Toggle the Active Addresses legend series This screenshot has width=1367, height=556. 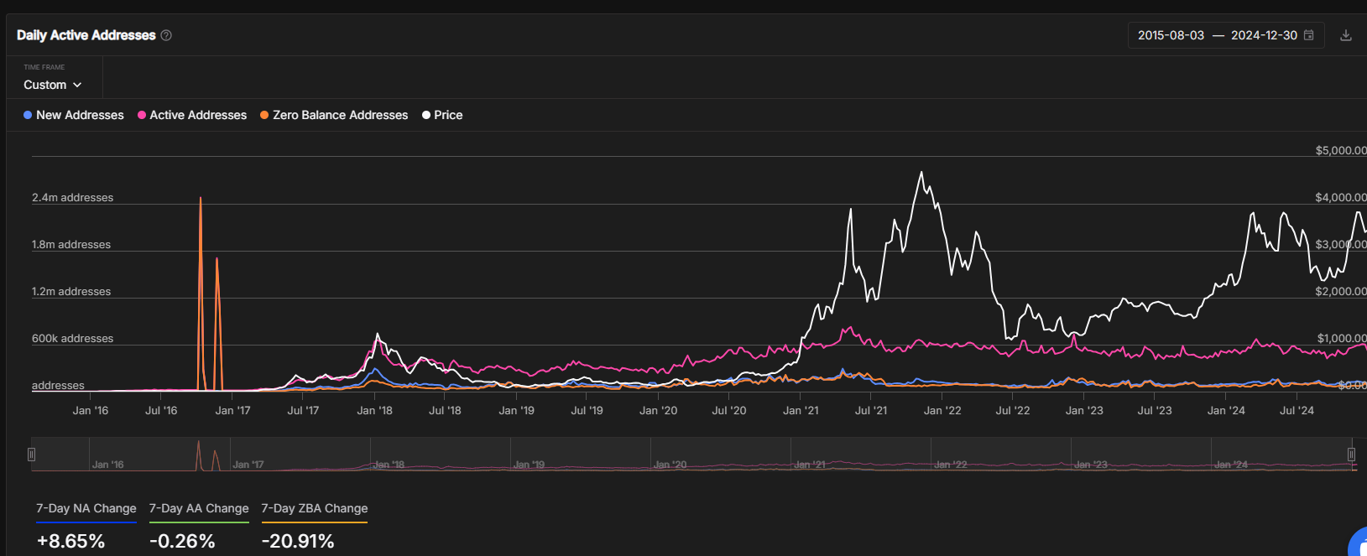(192, 115)
